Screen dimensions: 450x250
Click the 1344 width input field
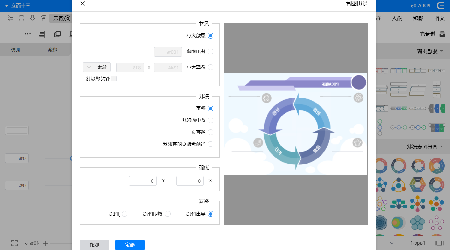168,68
